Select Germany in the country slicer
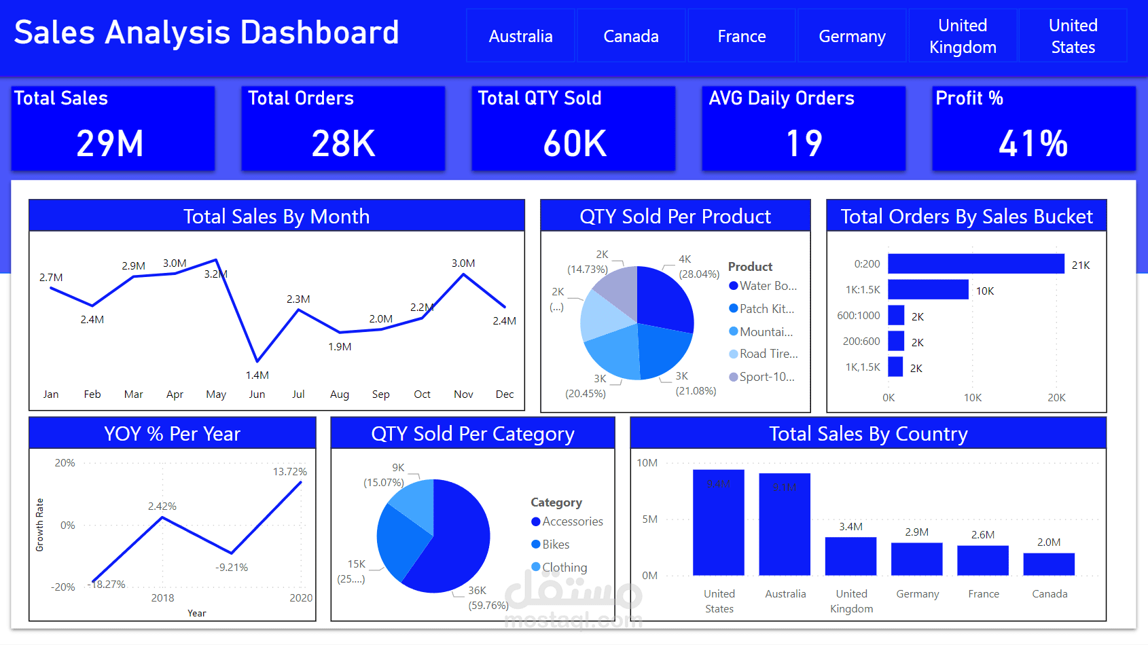 click(x=852, y=36)
